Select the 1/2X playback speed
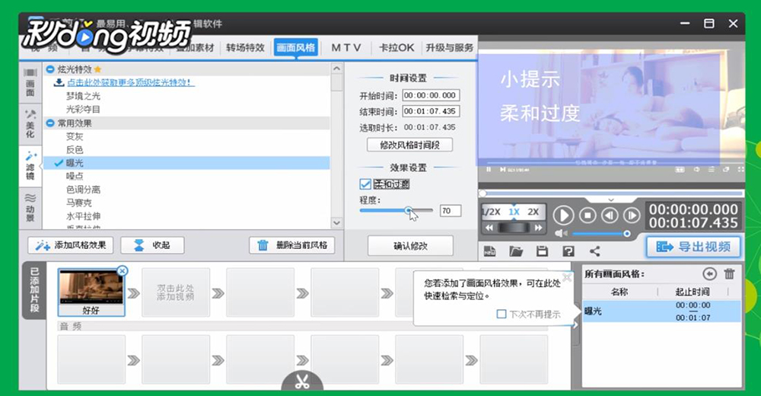 [491, 212]
